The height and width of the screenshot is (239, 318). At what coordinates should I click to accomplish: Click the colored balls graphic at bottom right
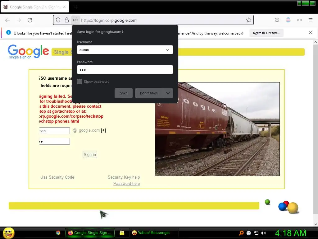[288, 207]
